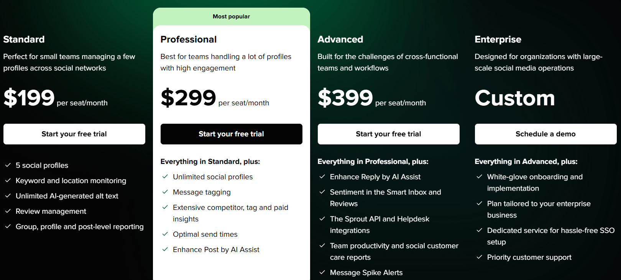Click Keyword and location monitoring feature
Screen dimensions: 621x280
tap(71, 180)
